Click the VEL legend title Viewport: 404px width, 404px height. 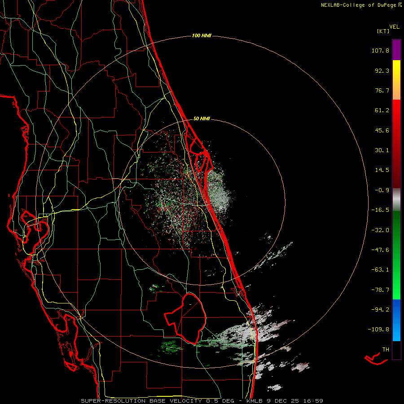394,27
